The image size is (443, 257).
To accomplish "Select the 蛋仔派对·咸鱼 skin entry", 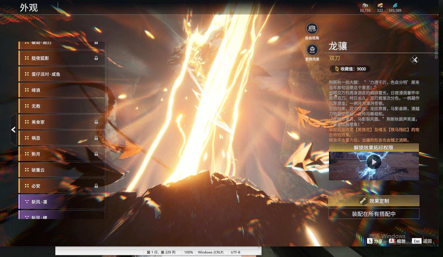I will (62, 74).
